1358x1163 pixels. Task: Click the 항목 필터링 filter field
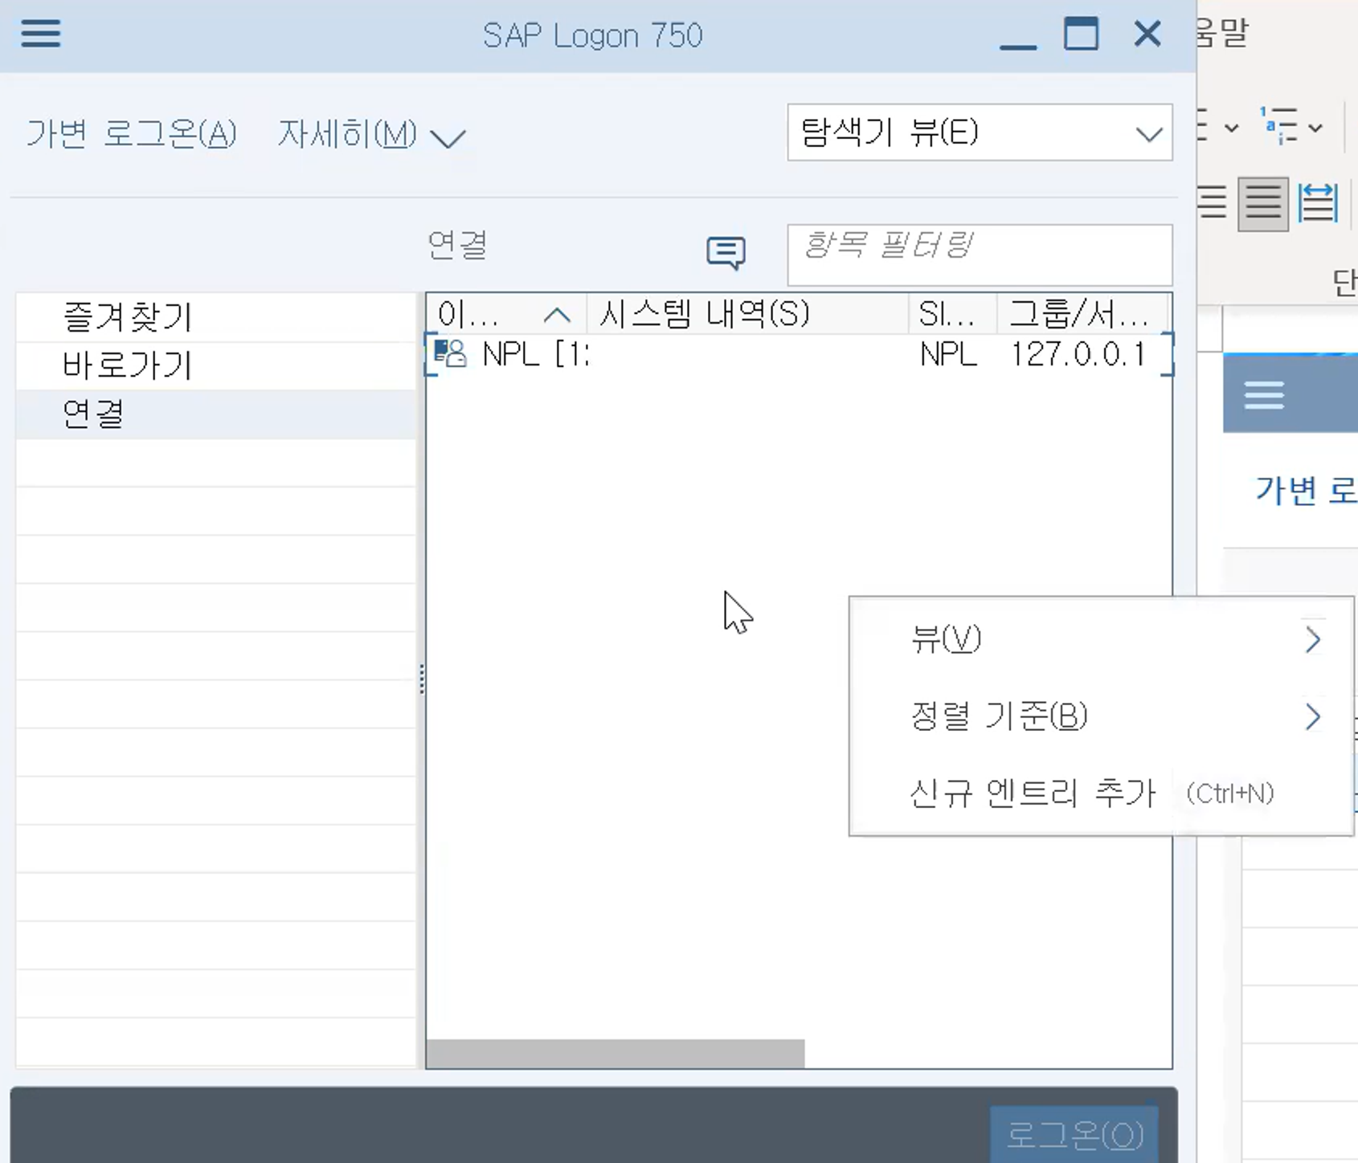point(980,255)
